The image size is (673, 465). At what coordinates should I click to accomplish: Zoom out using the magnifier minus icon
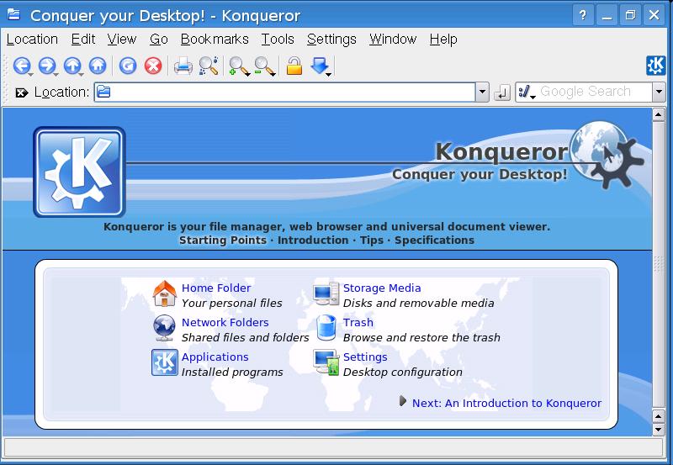[x=262, y=66]
